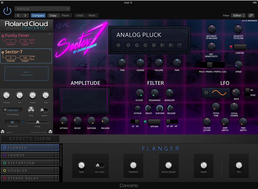Open the Doubler slot reorder handle
Viewport: 258px width, 189px height.
56,171
